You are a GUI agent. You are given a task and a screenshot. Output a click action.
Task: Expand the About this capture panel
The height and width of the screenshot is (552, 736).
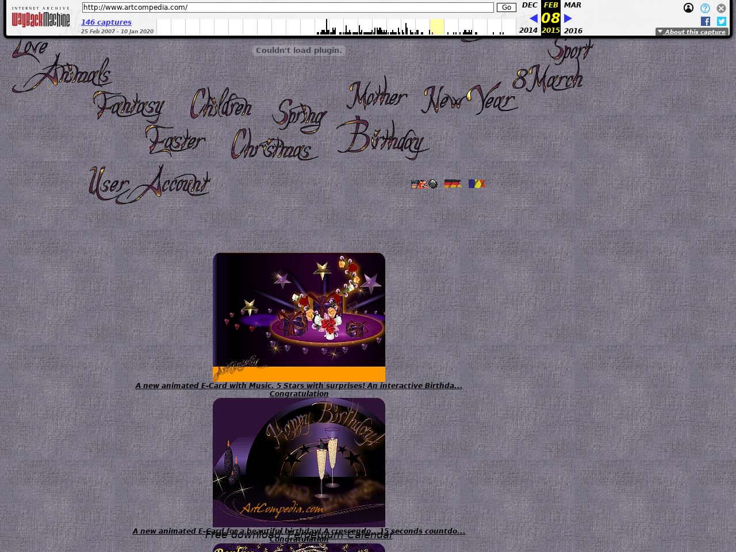coord(692,32)
